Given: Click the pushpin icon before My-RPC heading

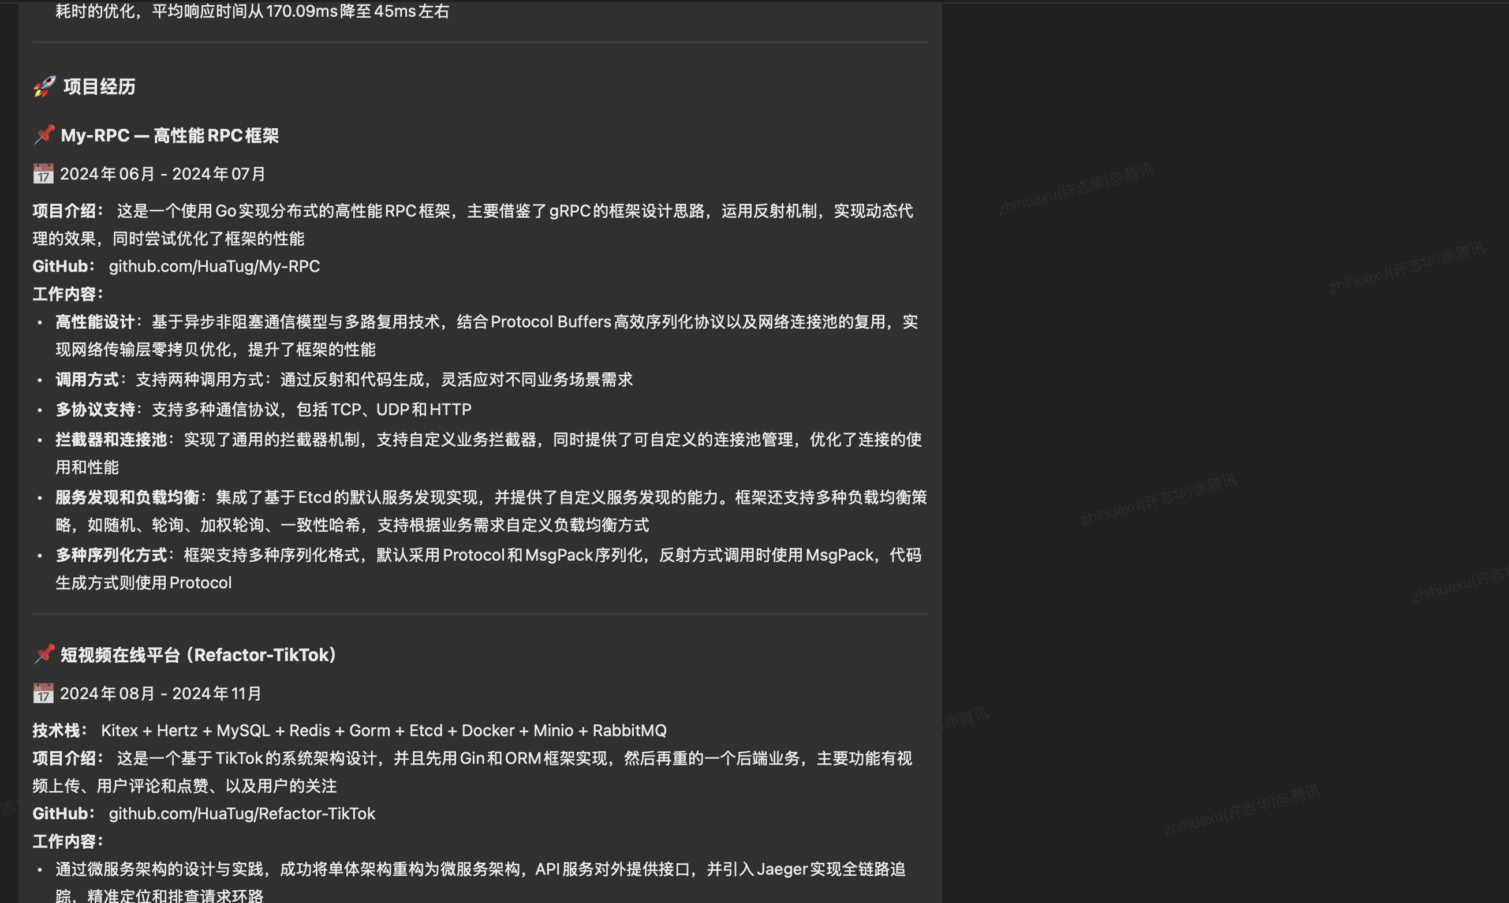Looking at the screenshot, I should (x=44, y=135).
